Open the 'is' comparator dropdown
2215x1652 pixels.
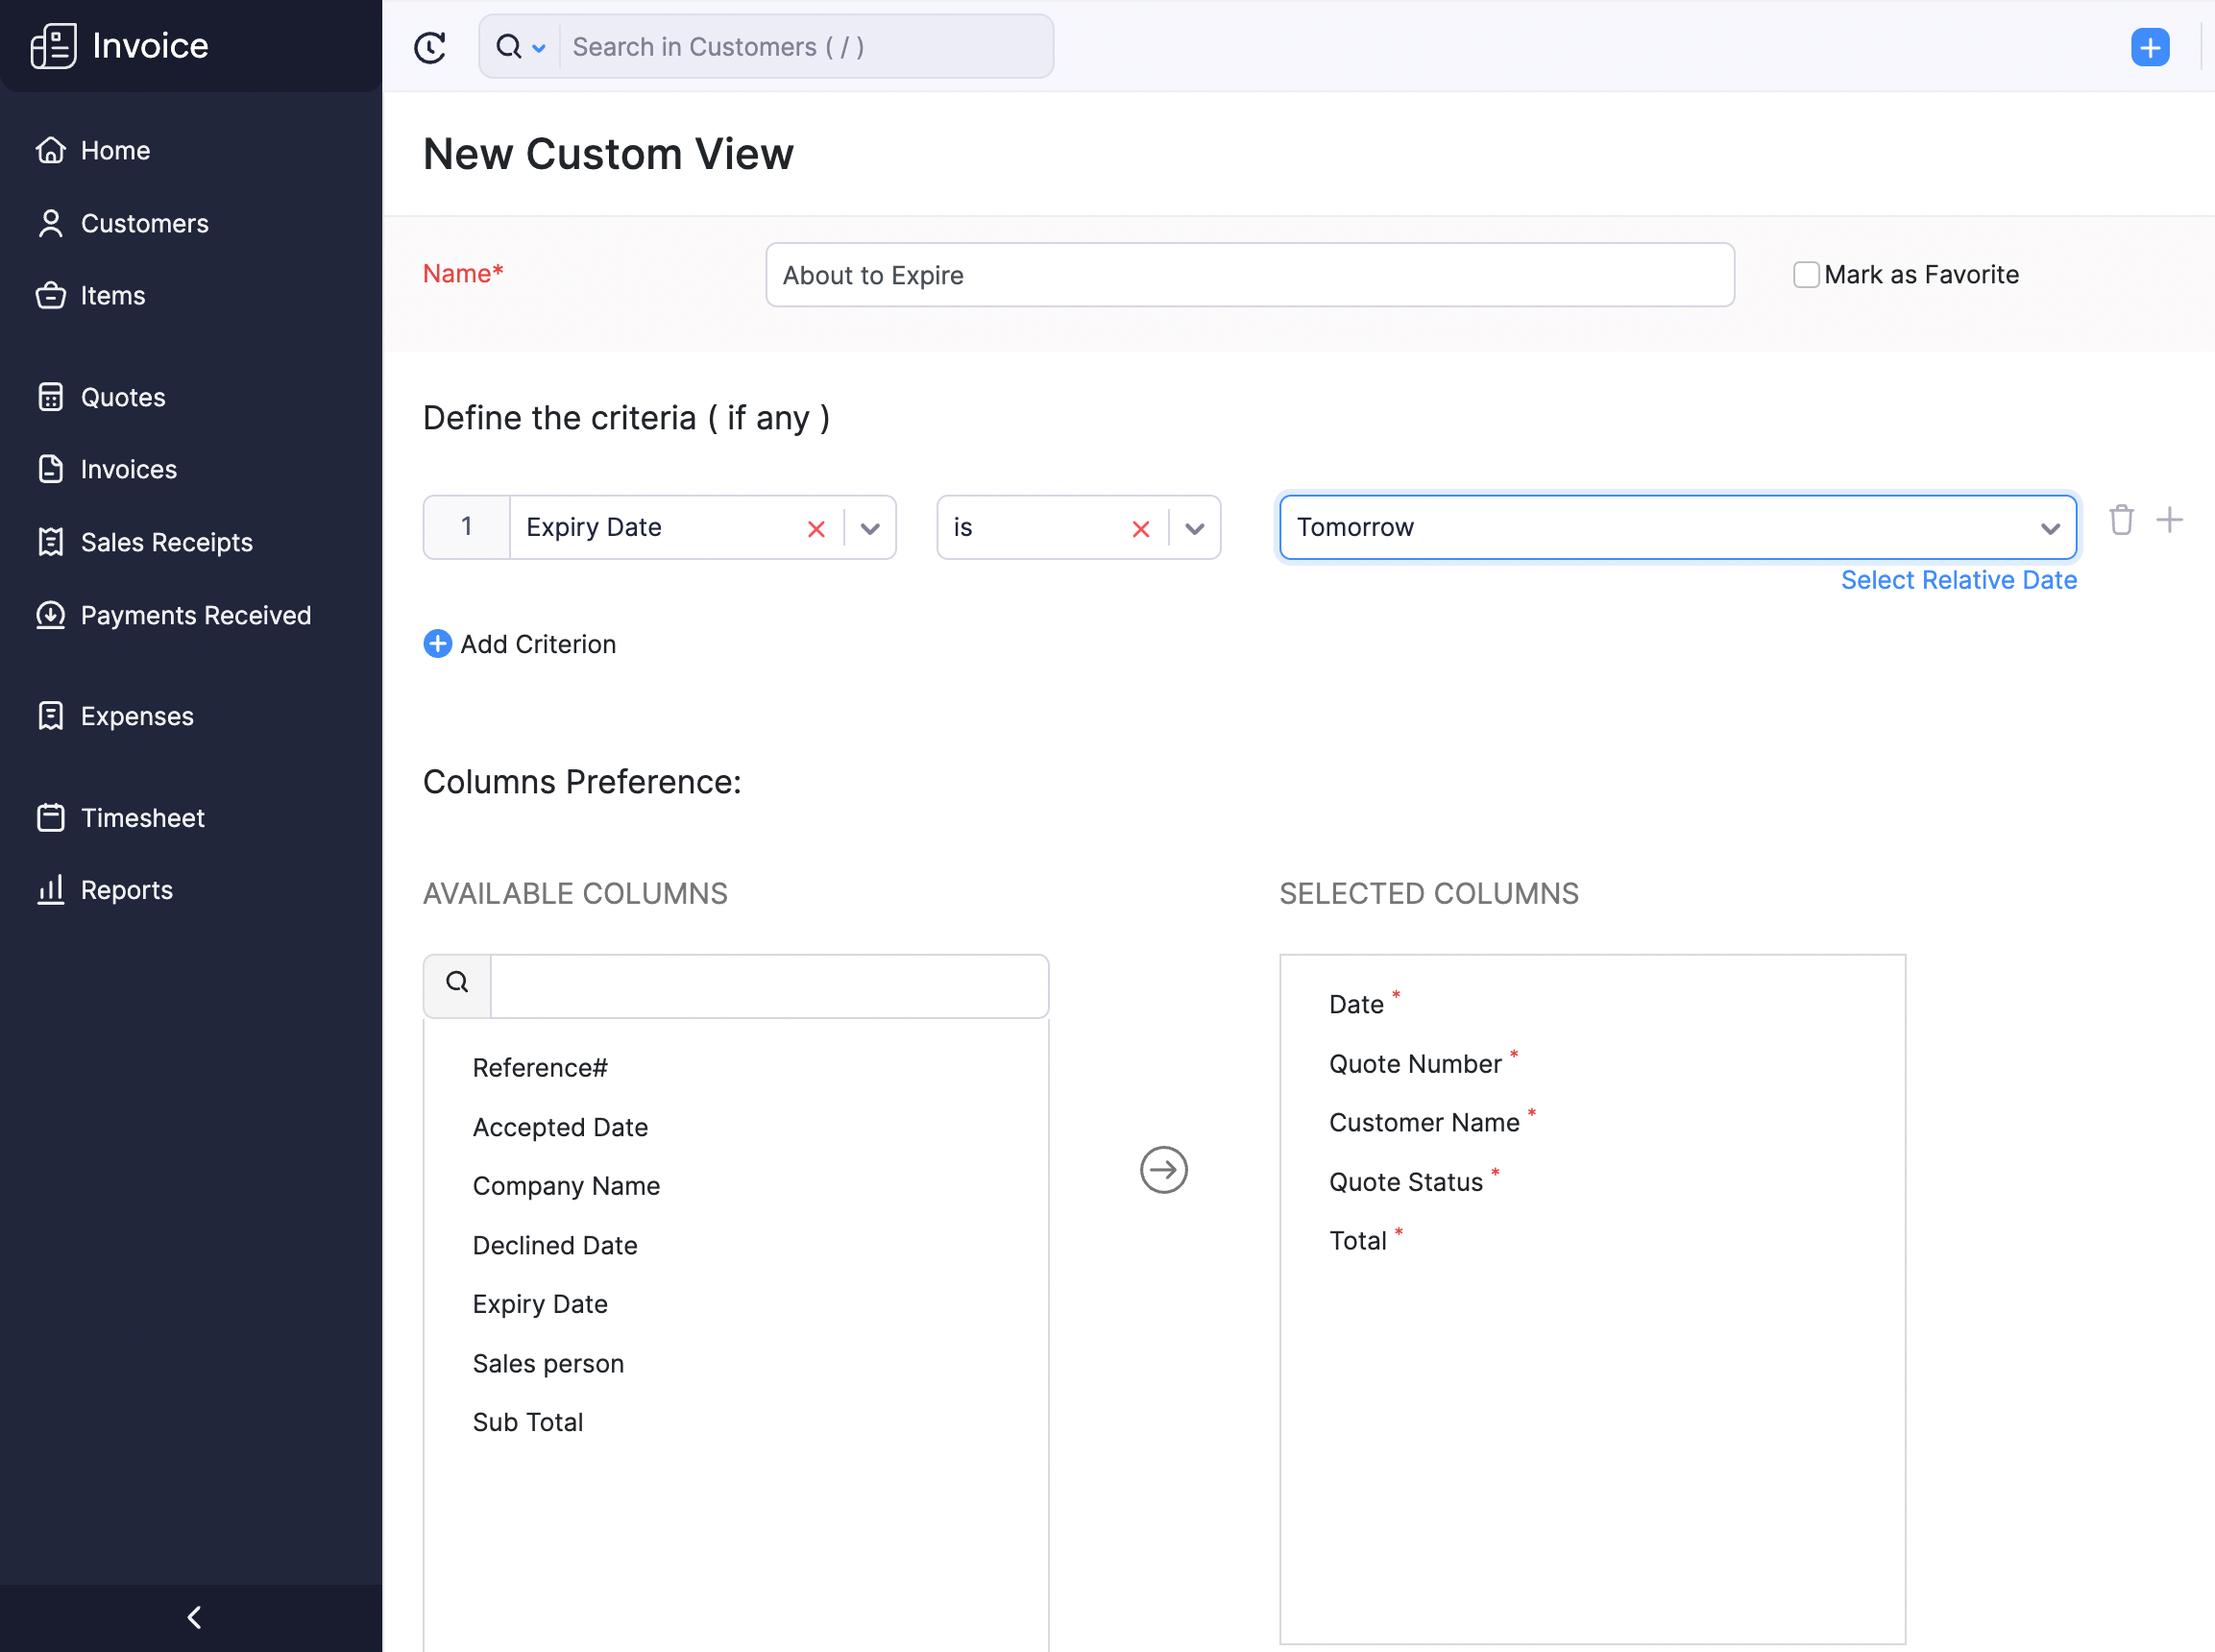tap(1194, 528)
